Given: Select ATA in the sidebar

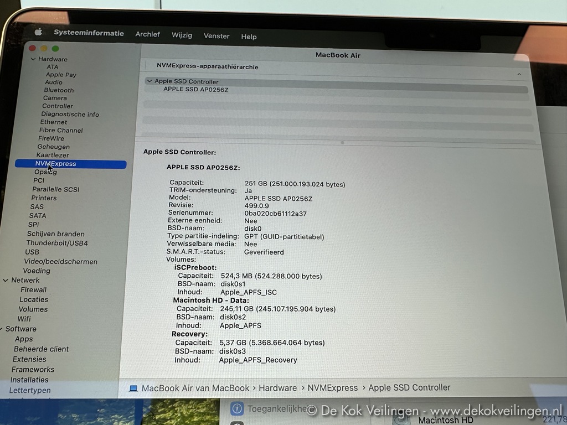Looking at the screenshot, I should point(53,67).
